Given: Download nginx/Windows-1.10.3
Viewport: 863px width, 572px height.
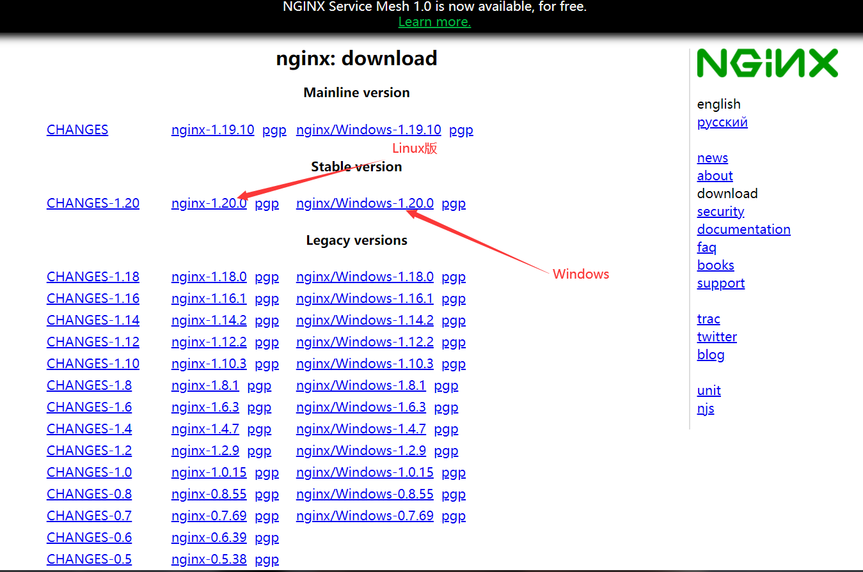Looking at the screenshot, I should tap(365, 364).
